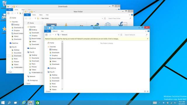This screenshot has height=105, width=187.
Task: Open Home tab in Downloads window
Action: (x=16, y=10)
